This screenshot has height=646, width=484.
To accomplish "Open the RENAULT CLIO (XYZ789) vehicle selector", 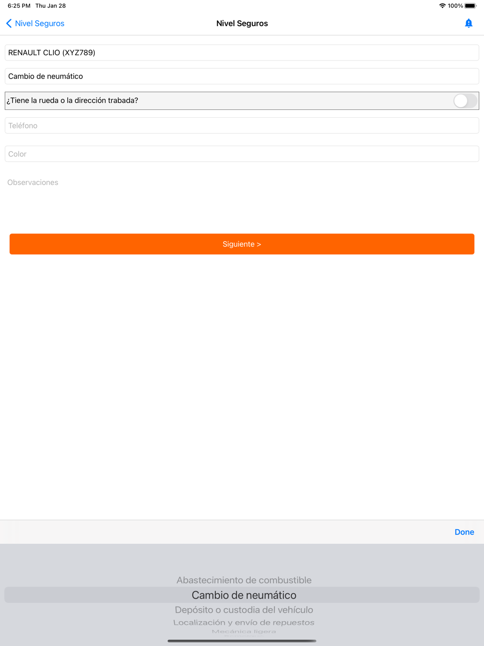I will 242,53.
